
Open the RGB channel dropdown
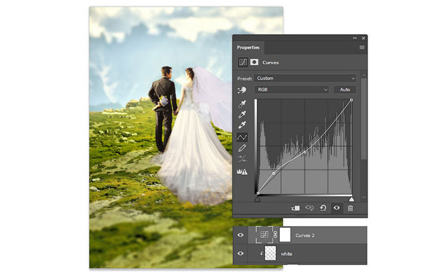point(292,90)
